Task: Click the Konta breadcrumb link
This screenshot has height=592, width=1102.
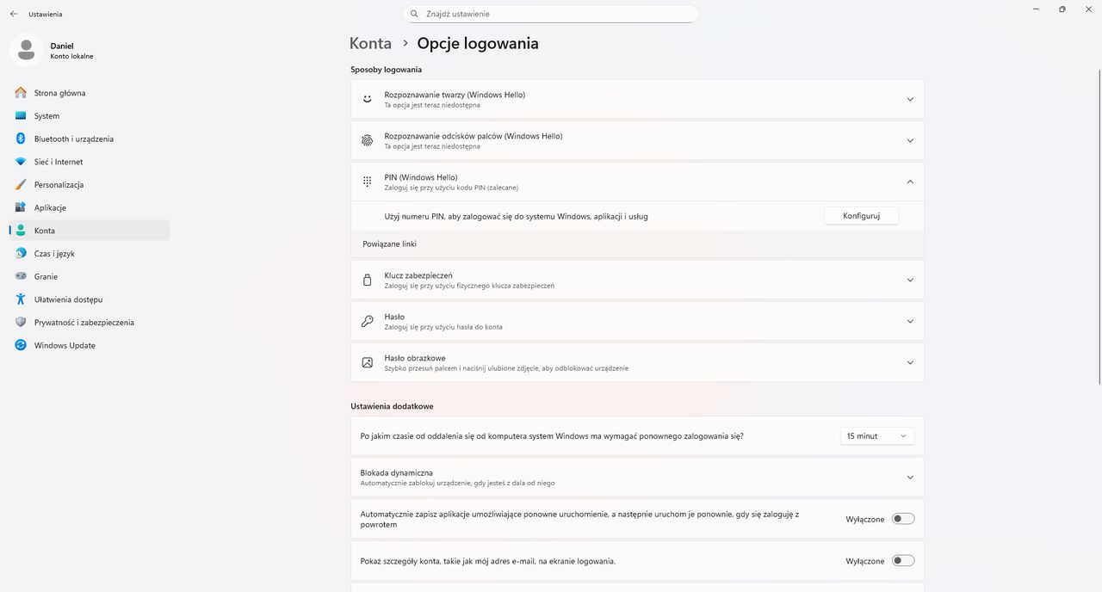Action: pos(370,43)
